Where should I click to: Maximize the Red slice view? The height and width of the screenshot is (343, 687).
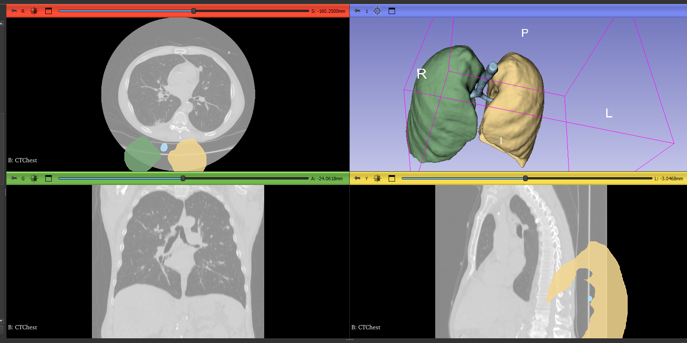(x=48, y=11)
